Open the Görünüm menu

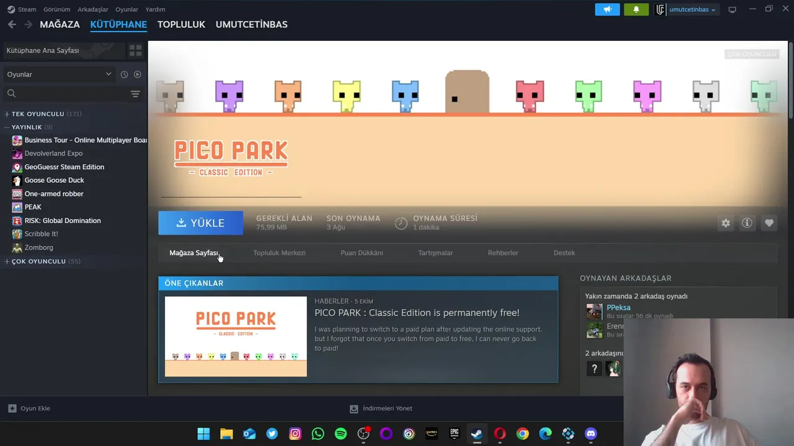pyautogui.click(x=56, y=9)
